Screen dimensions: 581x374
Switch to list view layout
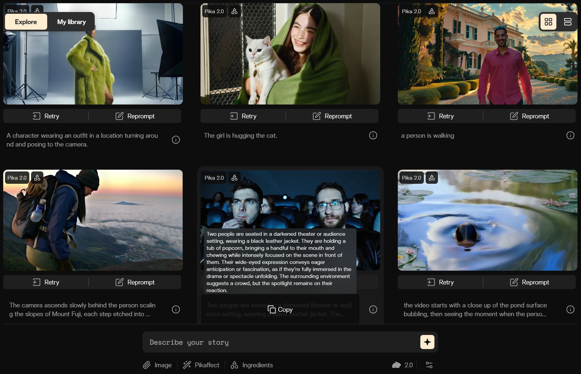pos(568,22)
